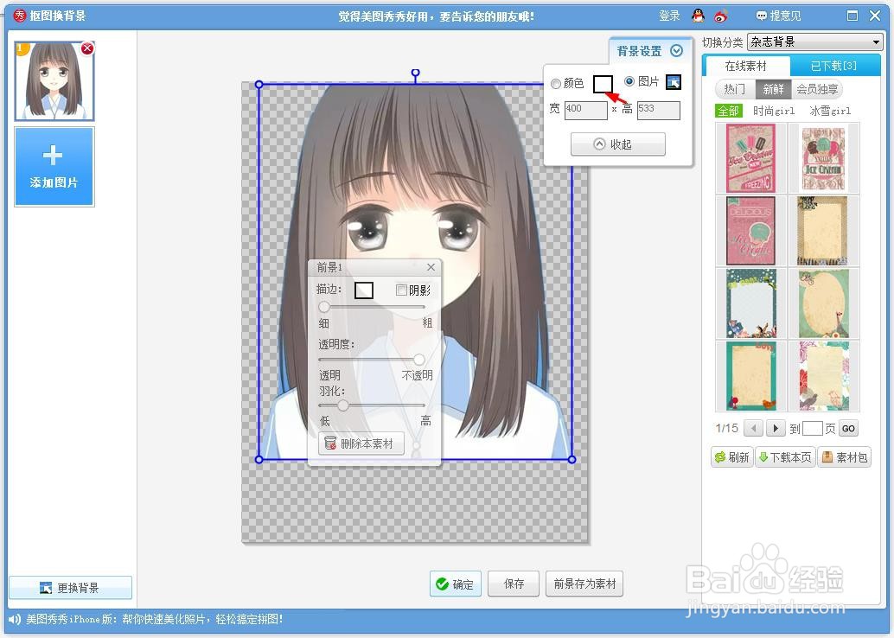Select 新鲜 fresh tab
Screen dimensions: 894x638
773,89
